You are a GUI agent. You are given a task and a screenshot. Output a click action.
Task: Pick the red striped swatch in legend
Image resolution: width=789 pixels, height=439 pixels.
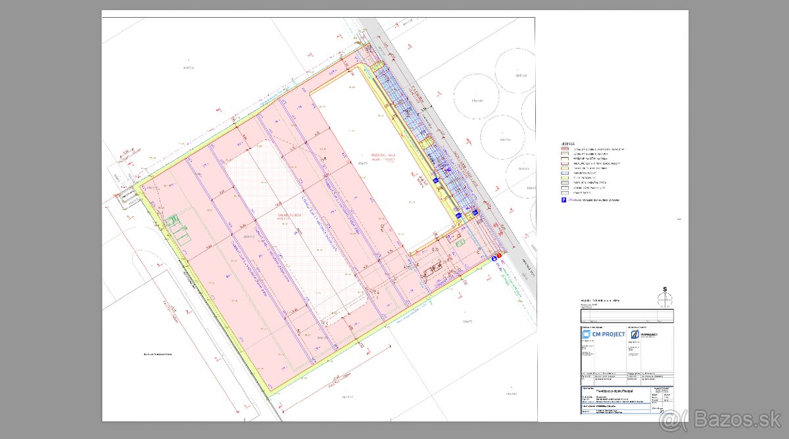tap(563, 149)
